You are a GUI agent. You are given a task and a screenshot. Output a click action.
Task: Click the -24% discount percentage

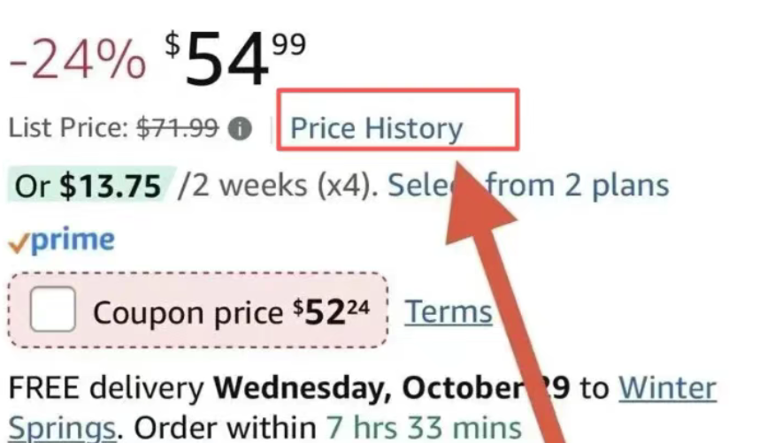pyautogui.click(x=76, y=60)
